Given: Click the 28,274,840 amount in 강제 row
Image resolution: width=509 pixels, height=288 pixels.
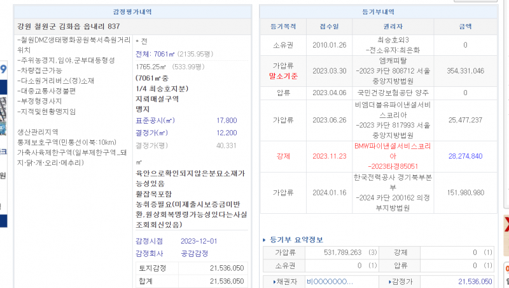Looking at the screenshot, I should (465, 156).
